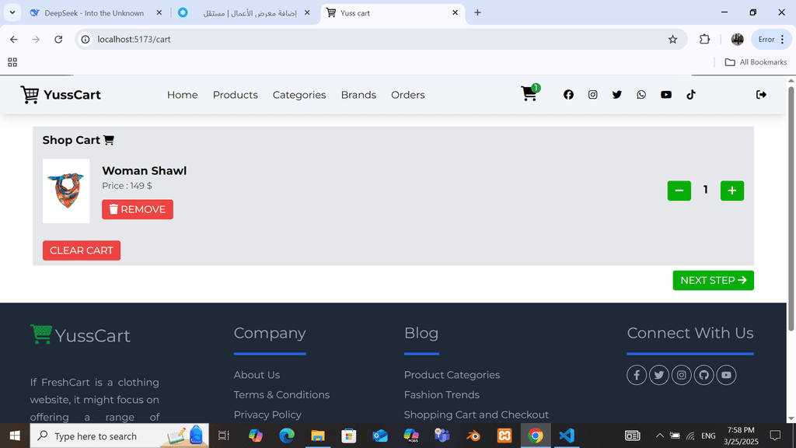This screenshot has width=796, height=448.
Task: Open the Instagram icon in the navbar
Action: pos(592,94)
